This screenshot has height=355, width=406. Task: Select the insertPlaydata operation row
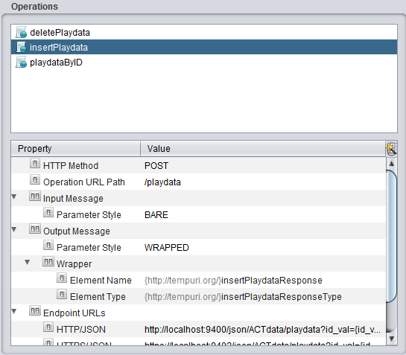point(204,47)
